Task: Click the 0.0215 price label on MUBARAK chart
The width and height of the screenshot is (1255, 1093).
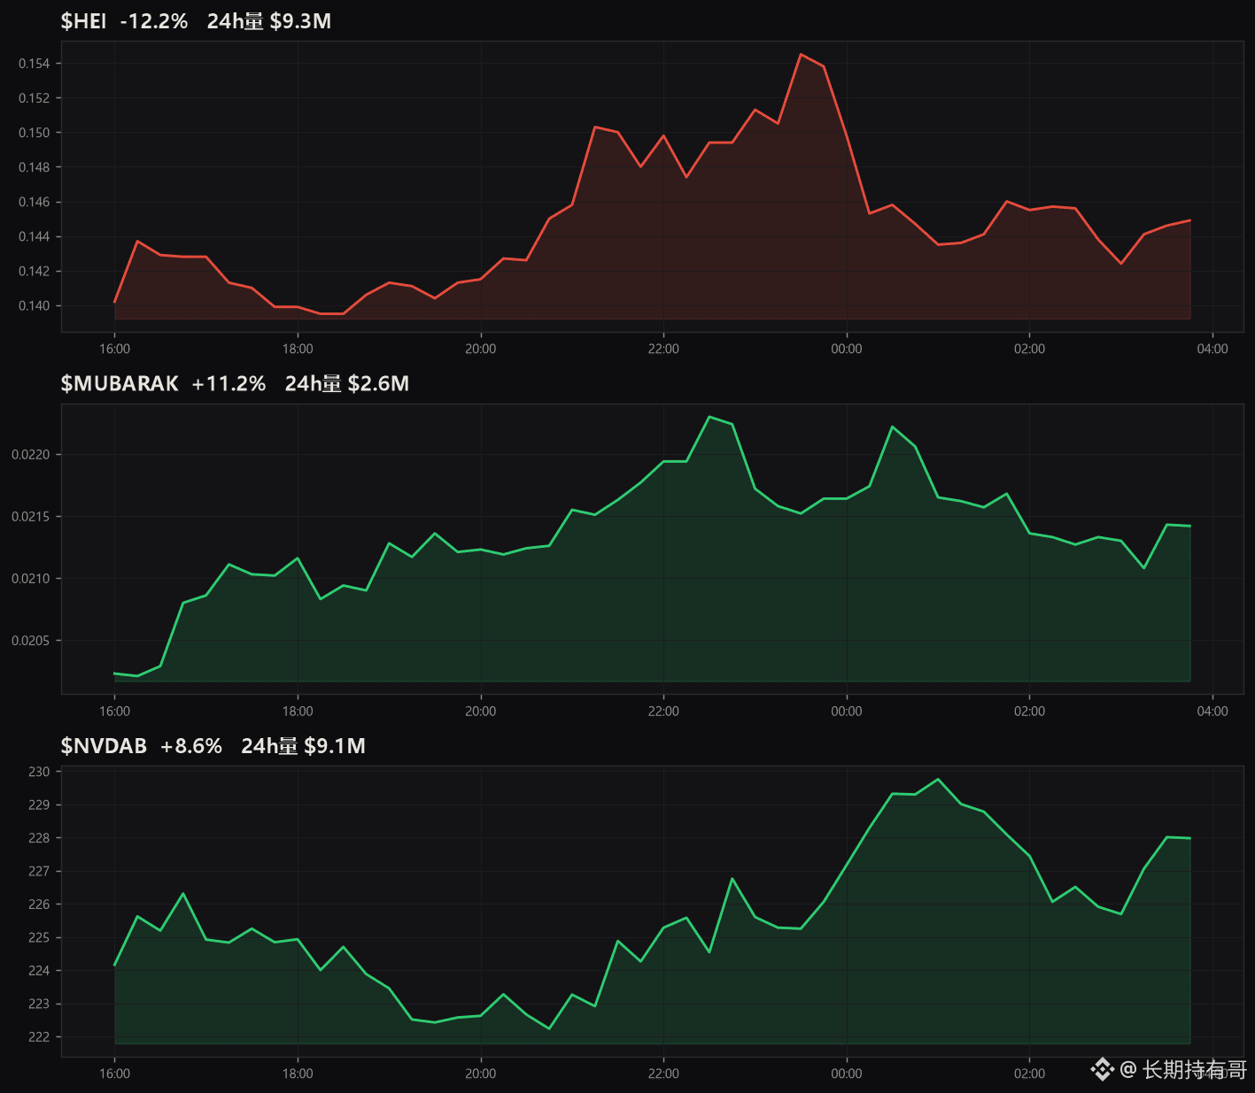Action: 31,517
